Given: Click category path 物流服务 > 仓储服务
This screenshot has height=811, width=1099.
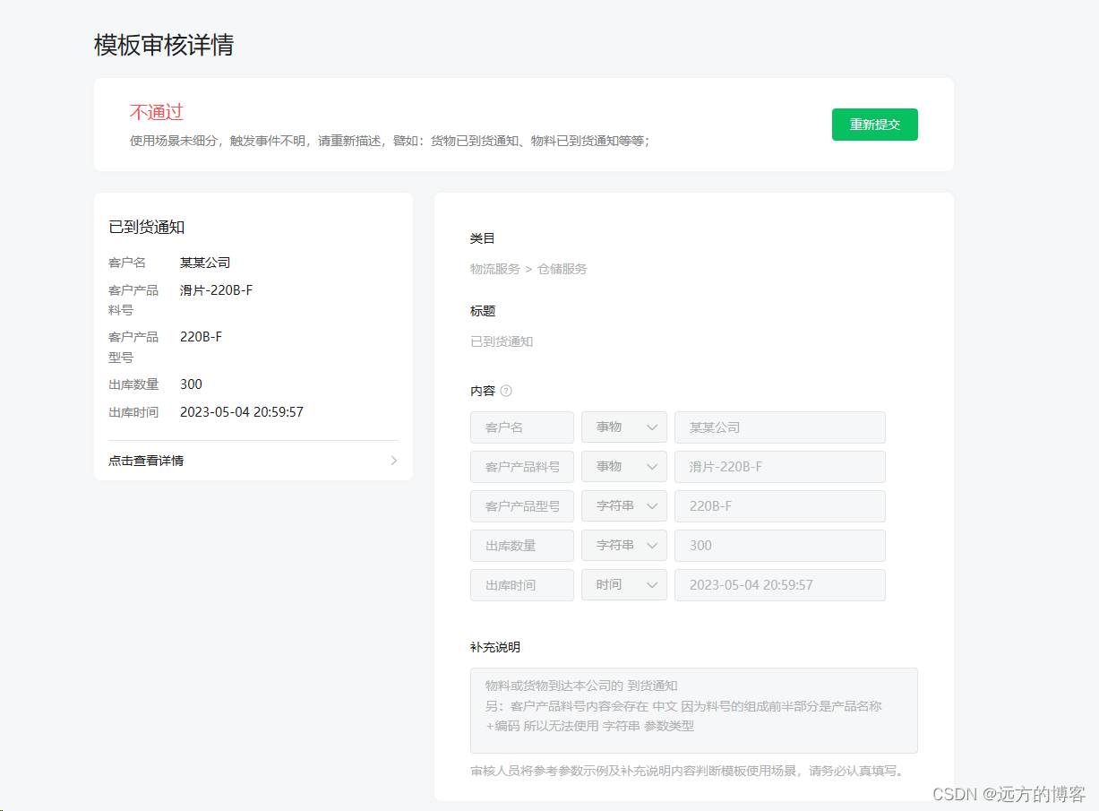Looking at the screenshot, I should coord(528,269).
